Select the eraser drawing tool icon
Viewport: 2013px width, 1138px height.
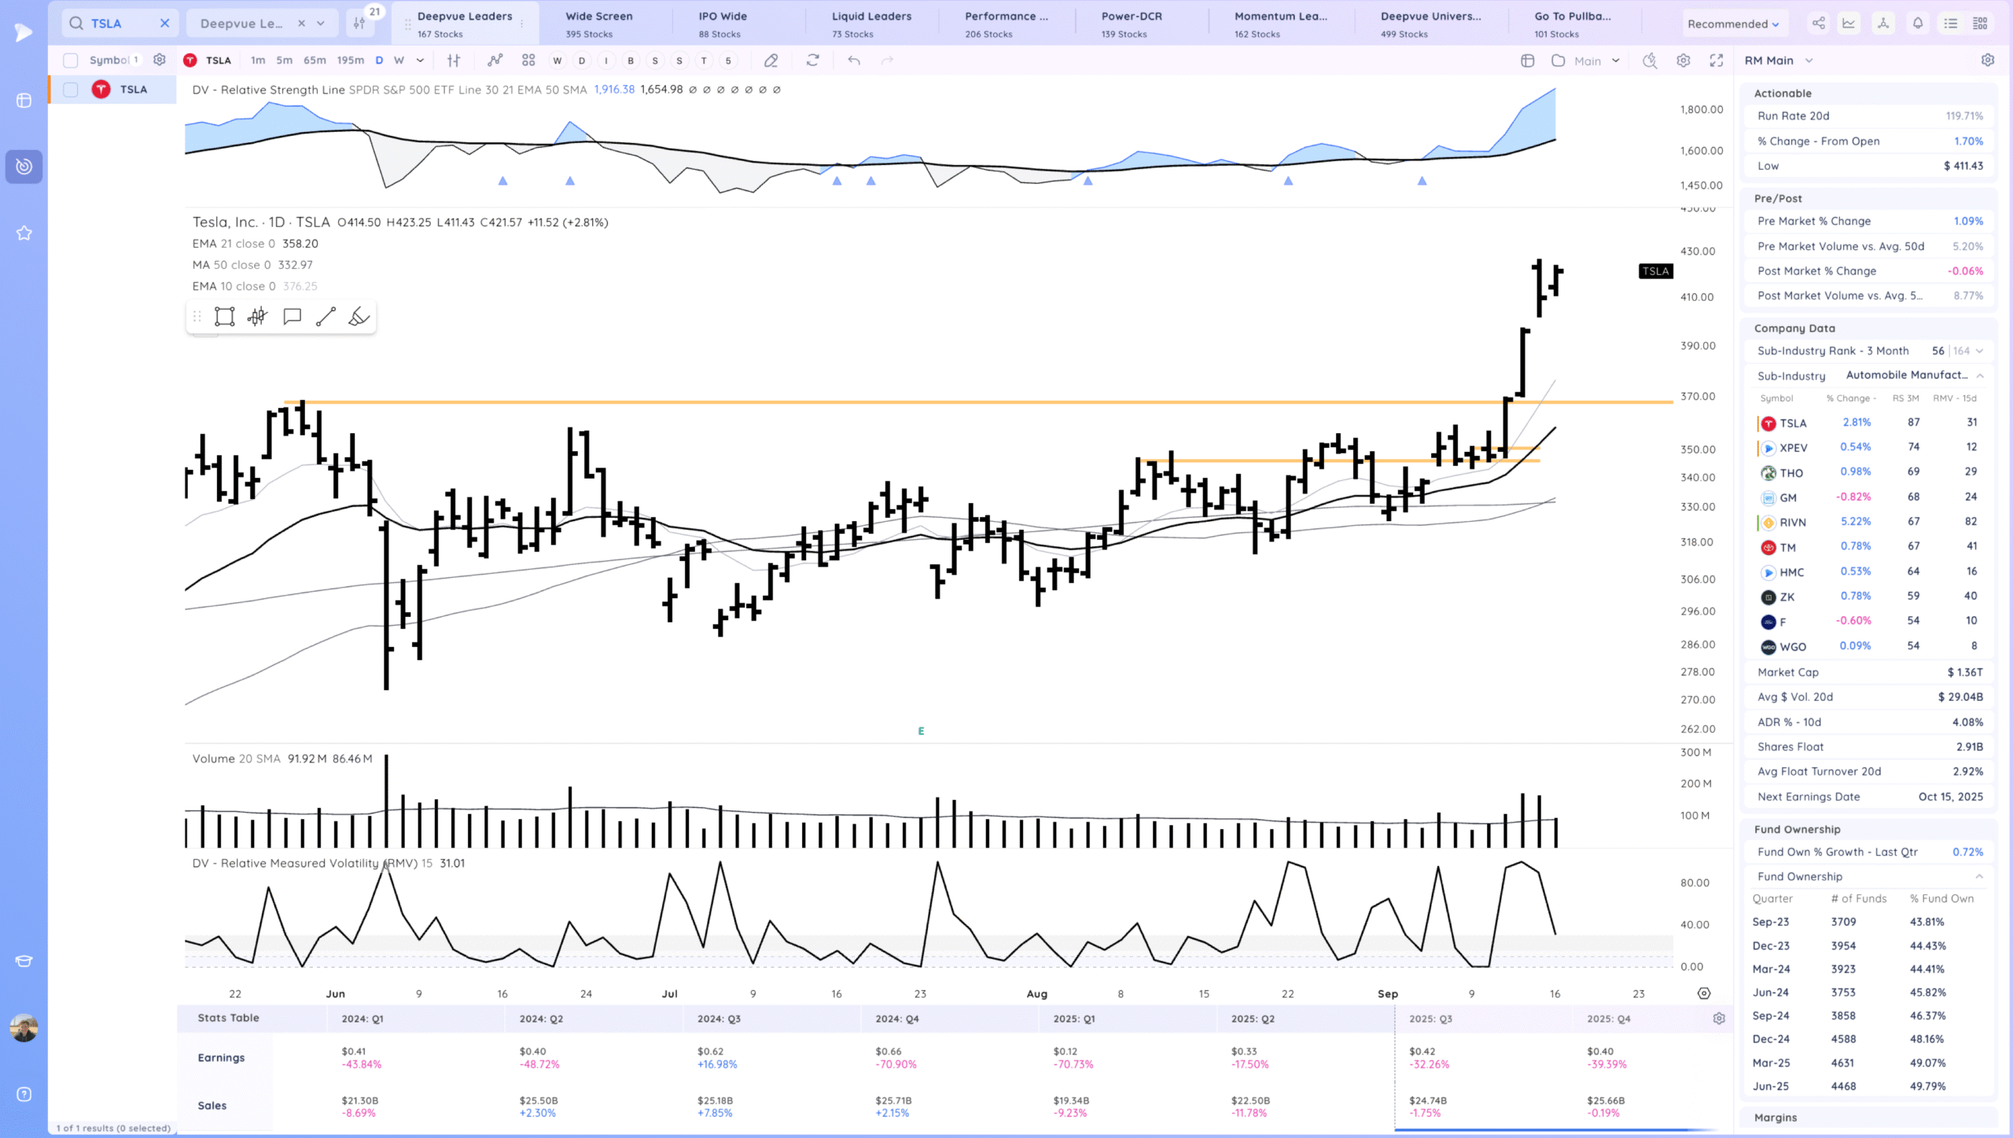(771, 61)
